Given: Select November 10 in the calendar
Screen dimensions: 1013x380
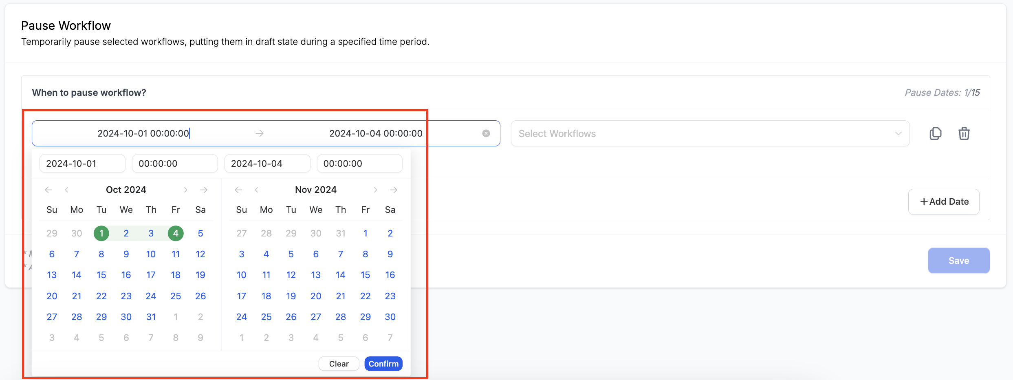Looking at the screenshot, I should 242,275.
